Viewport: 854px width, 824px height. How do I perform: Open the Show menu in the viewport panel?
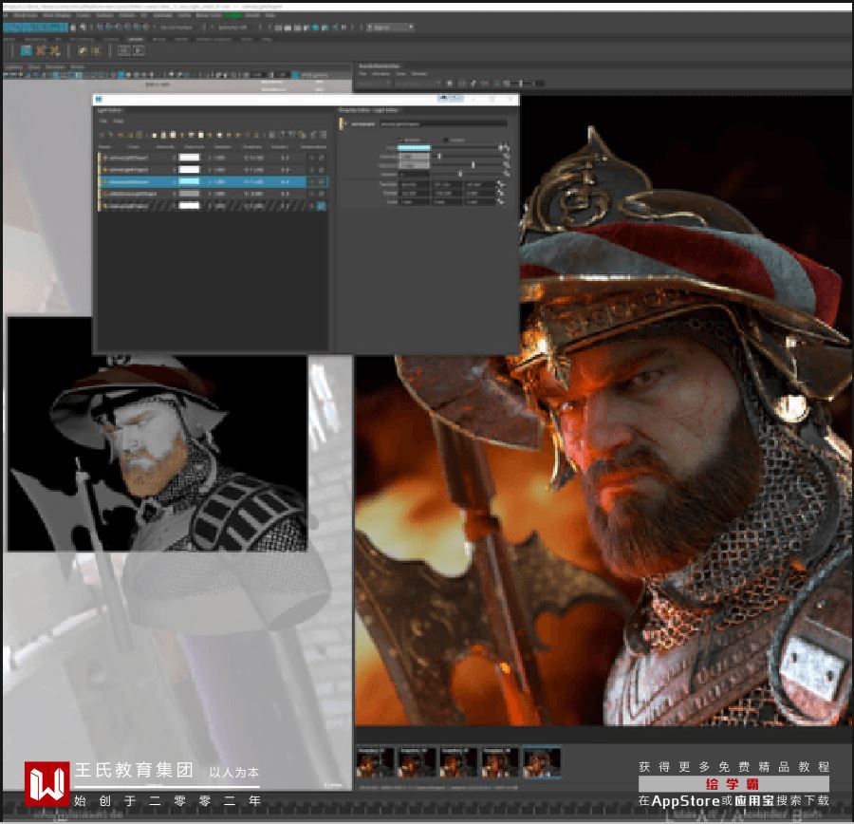(34, 66)
